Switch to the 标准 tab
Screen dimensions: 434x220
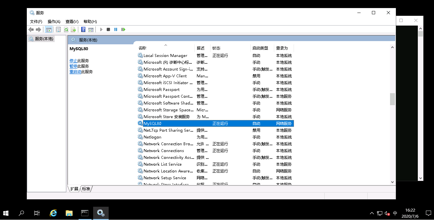[86, 189]
